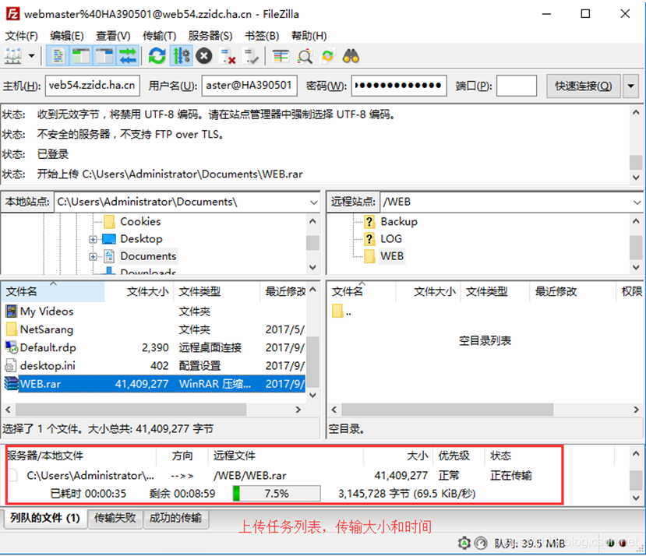The image size is (646, 556).
Task: Open the Site Manager dropdown arrow
Action: 31,55
